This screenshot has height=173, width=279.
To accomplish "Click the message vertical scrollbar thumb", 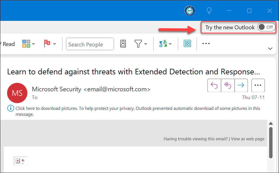I will click(271, 143).
